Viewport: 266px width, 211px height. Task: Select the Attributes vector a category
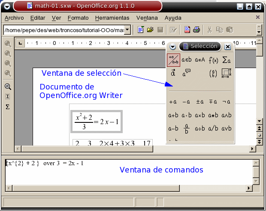click(x=173, y=73)
